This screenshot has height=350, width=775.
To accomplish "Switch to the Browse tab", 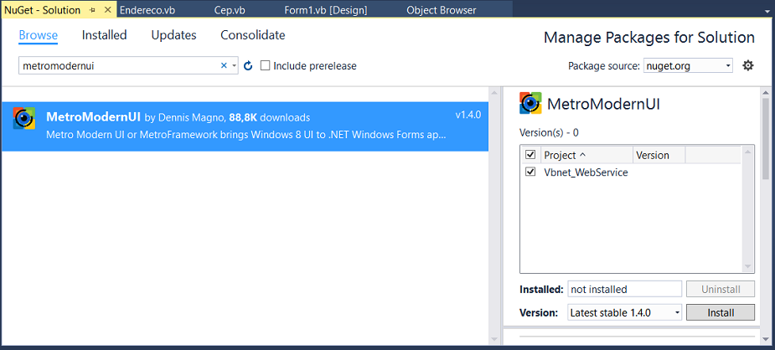I will click(38, 35).
